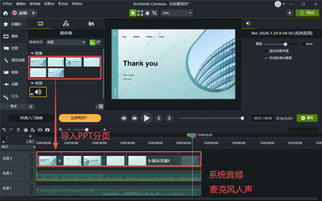Zoom out the timeline with minus
The image size is (322, 201).
69,130
